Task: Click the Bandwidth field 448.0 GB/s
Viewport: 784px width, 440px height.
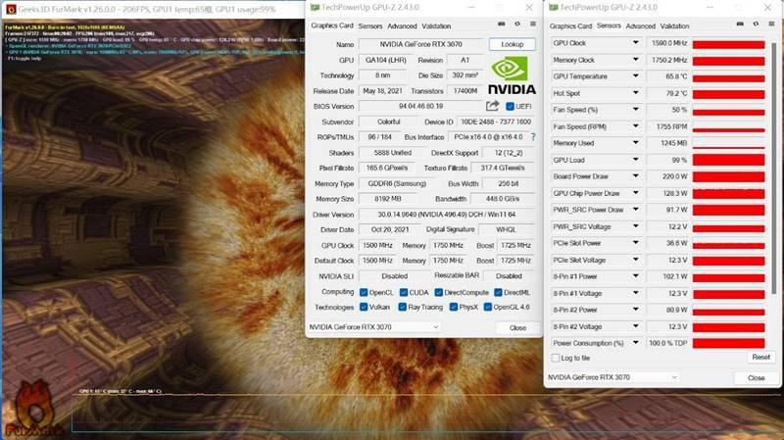Action: [x=503, y=199]
